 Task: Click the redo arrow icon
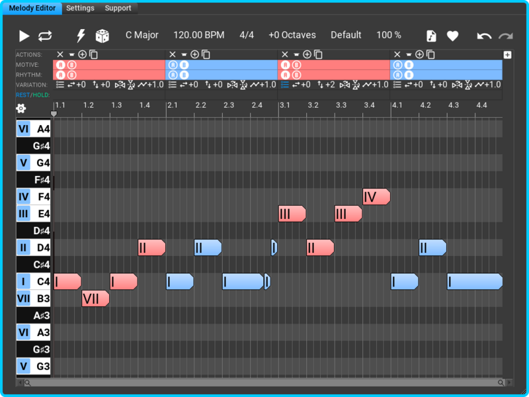click(x=506, y=36)
